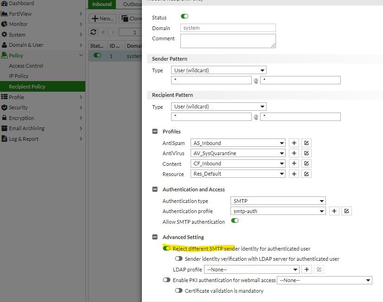Image resolution: width=383 pixels, height=302 pixels.
Task: Toggle Allow SMTP authentication switch
Action: pos(235,220)
